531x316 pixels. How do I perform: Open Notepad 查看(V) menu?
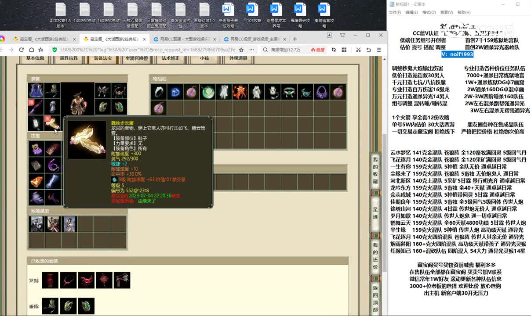[x=447, y=12]
